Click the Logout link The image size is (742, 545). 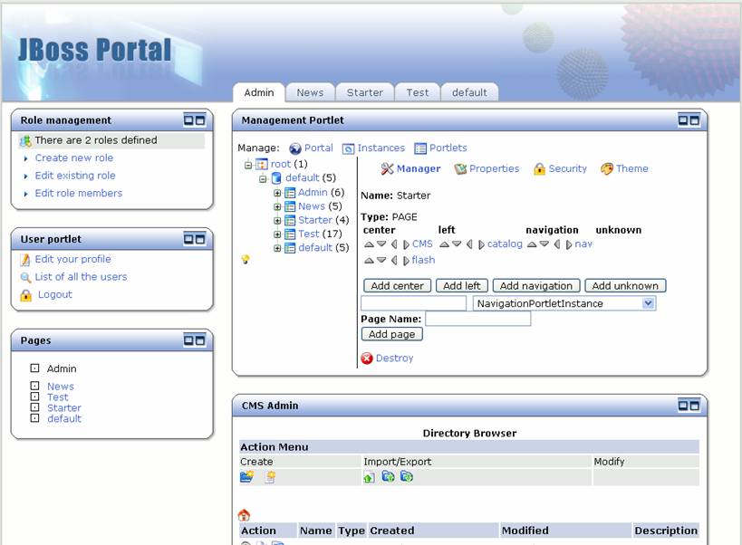pyautogui.click(x=55, y=294)
